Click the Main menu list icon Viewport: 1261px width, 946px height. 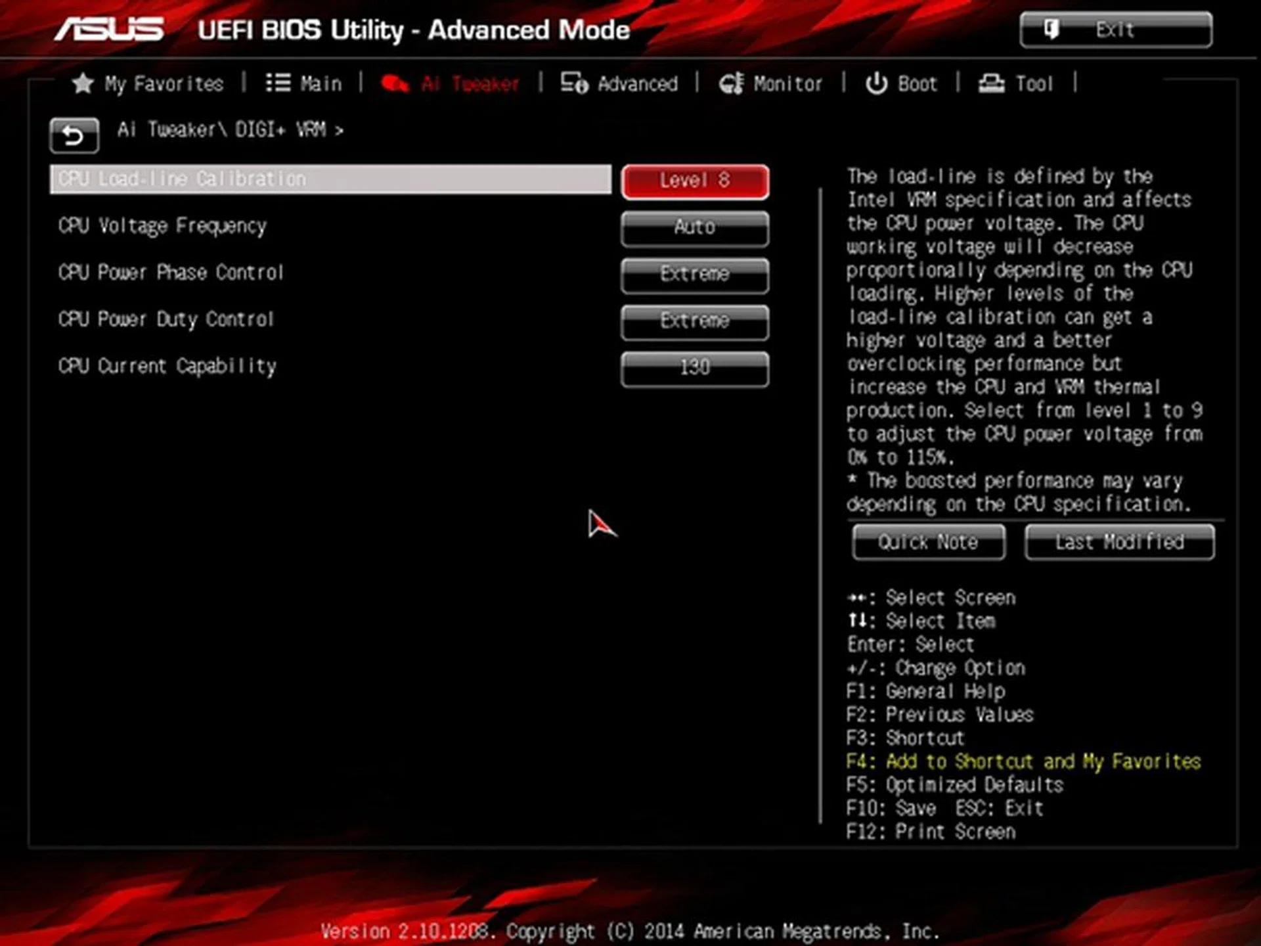278,82
